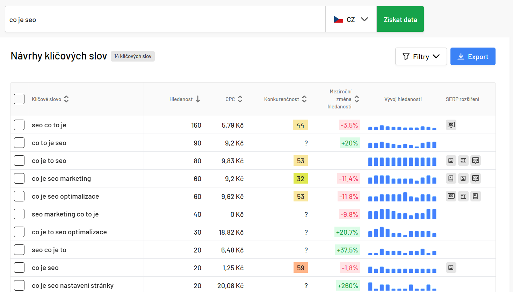The width and height of the screenshot is (513, 292).
Task: Toggle the select-all checkbox in table header
Action: tap(19, 99)
